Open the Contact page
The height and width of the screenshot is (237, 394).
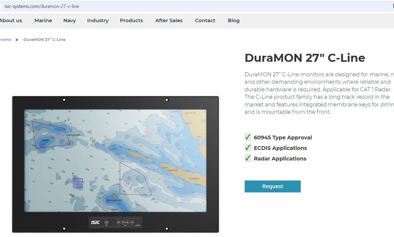[205, 21]
